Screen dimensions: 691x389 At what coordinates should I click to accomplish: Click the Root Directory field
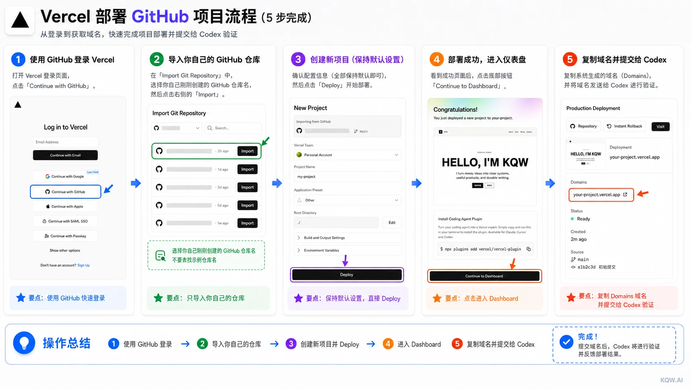click(x=336, y=222)
